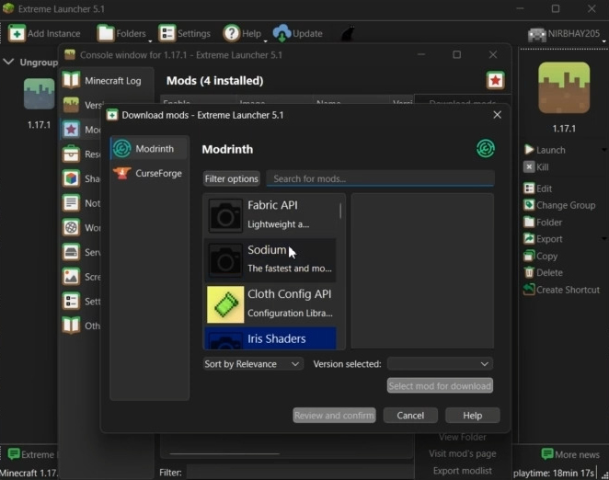609x480 pixels.
Task: Open Filter options
Action: [232, 178]
